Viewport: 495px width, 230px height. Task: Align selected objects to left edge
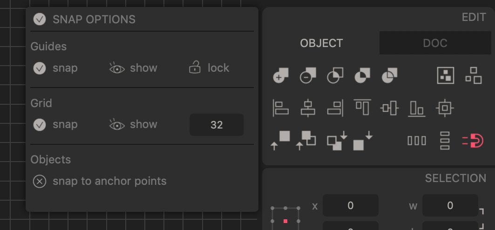[x=280, y=108]
